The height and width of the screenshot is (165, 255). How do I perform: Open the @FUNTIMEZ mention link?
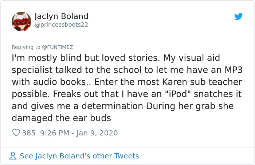[x=58, y=47]
